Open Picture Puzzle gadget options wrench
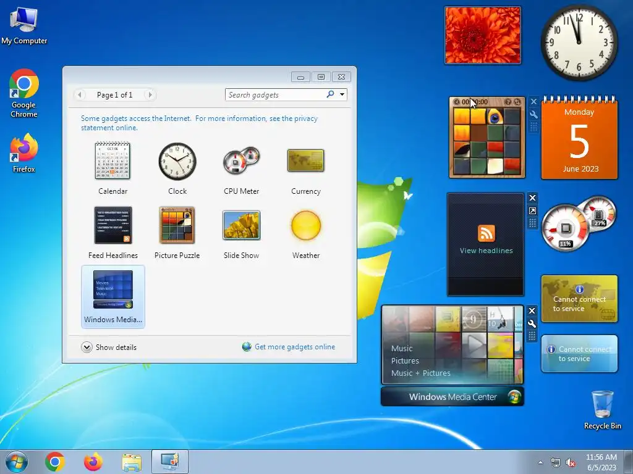This screenshot has width=633, height=474. [x=533, y=114]
